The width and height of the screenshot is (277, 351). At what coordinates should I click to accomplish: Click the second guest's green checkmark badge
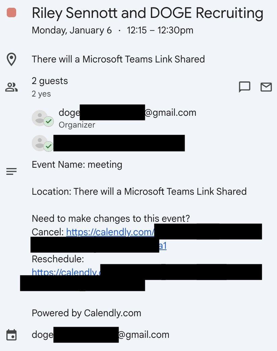click(x=49, y=146)
